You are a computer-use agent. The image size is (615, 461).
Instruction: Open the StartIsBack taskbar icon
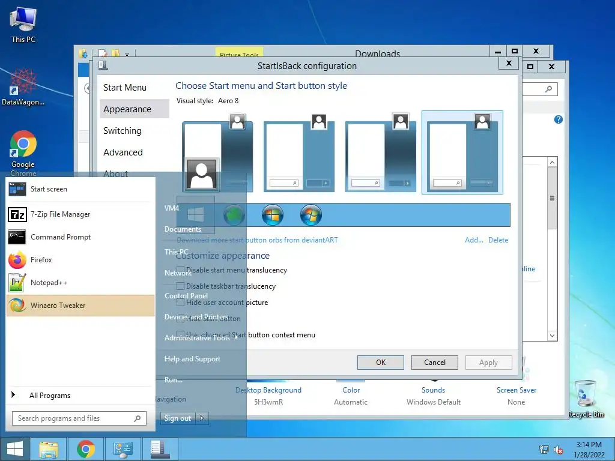pos(160,449)
